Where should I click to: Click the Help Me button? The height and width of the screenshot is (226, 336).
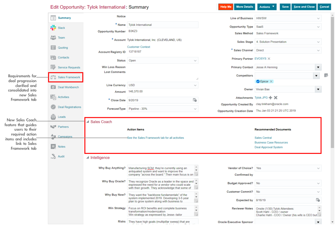[x=226, y=7]
